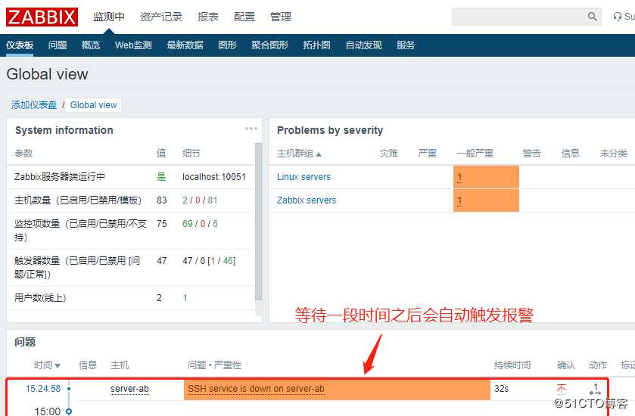Click the 不 acknowledge link
635x416 pixels.
pyautogui.click(x=562, y=389)
